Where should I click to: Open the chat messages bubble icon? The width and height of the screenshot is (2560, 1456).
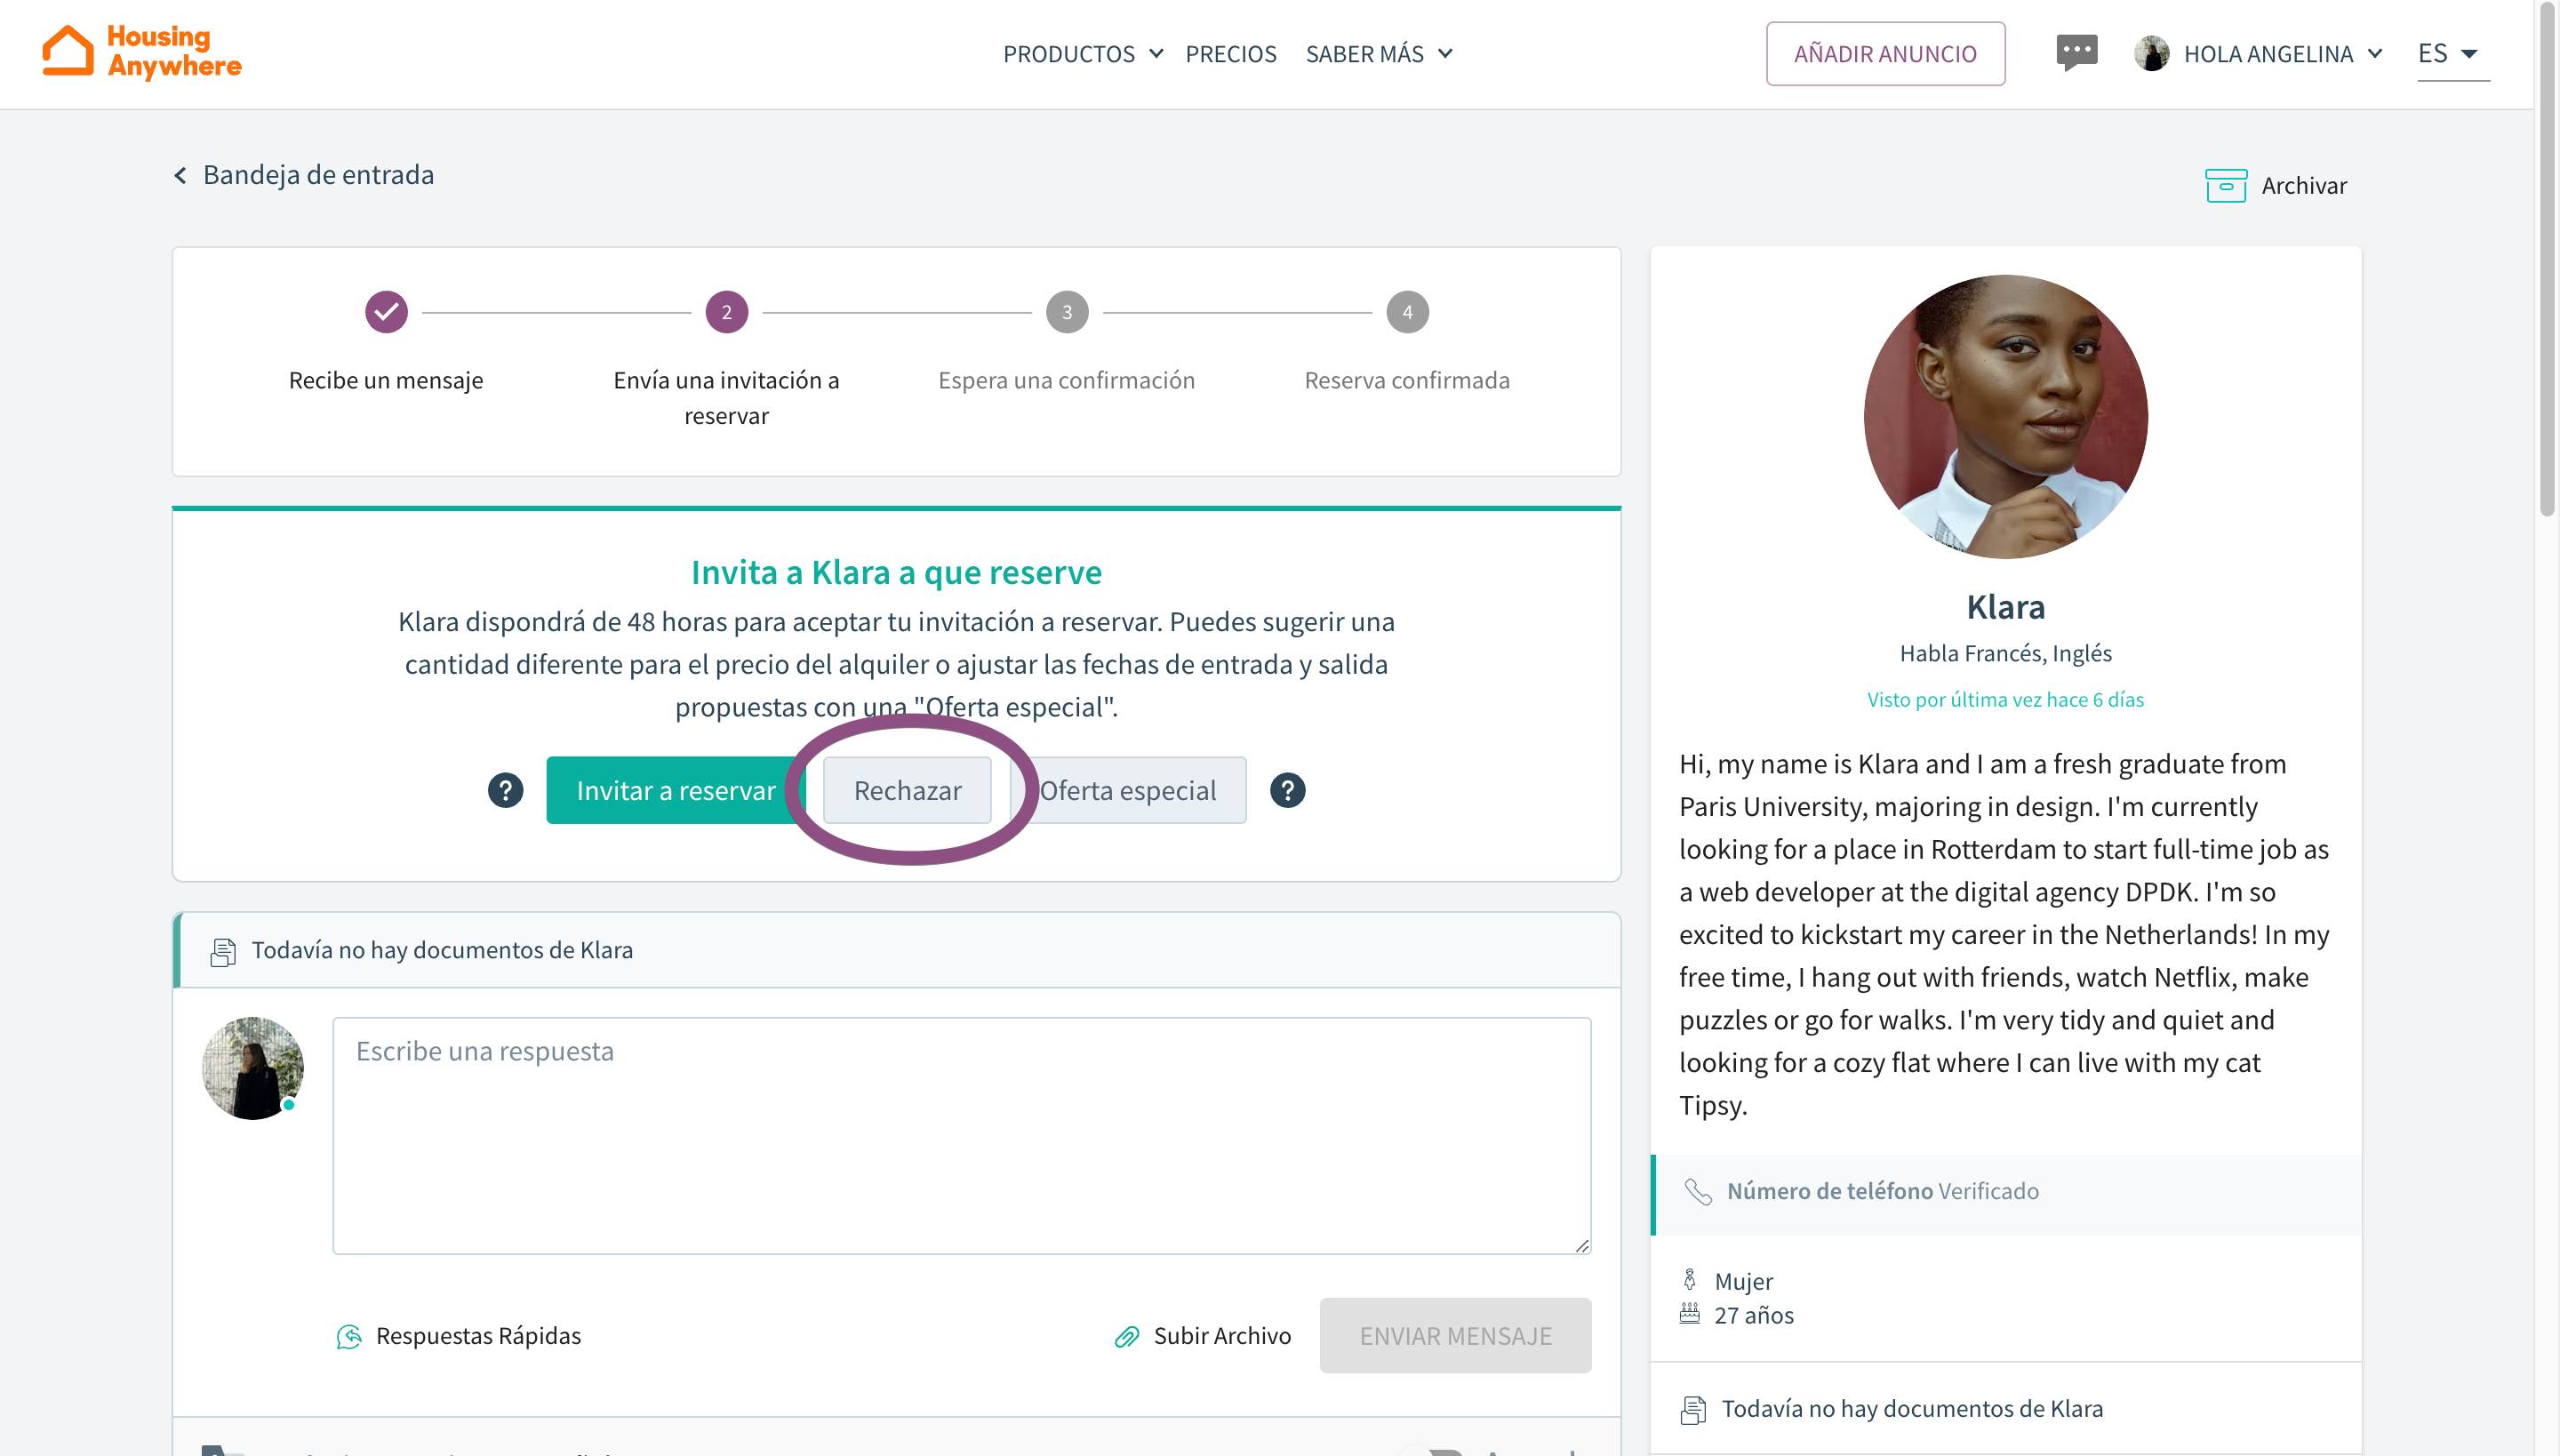[2076, 52]
